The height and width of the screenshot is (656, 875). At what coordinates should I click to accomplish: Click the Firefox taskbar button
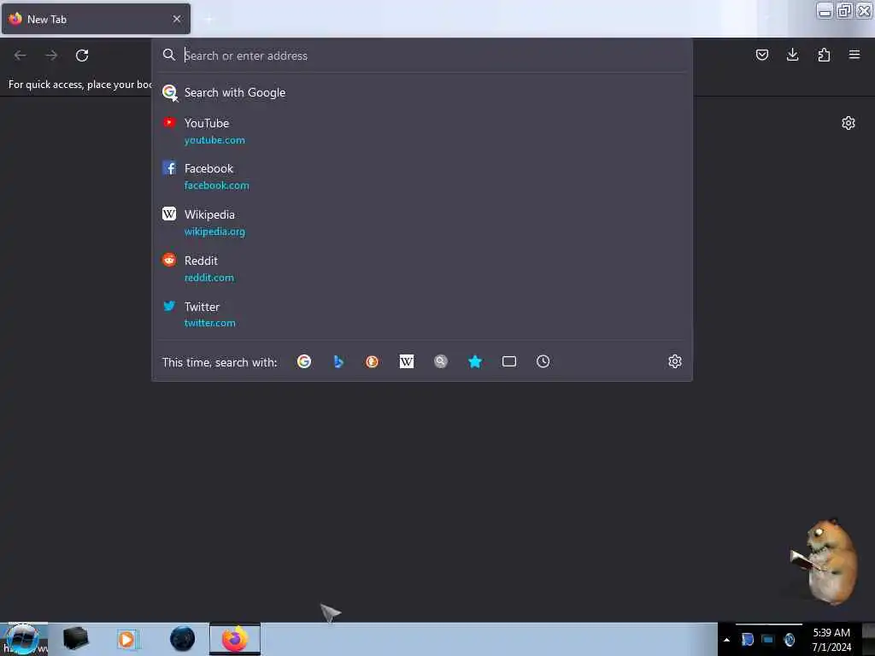(235, 639)
